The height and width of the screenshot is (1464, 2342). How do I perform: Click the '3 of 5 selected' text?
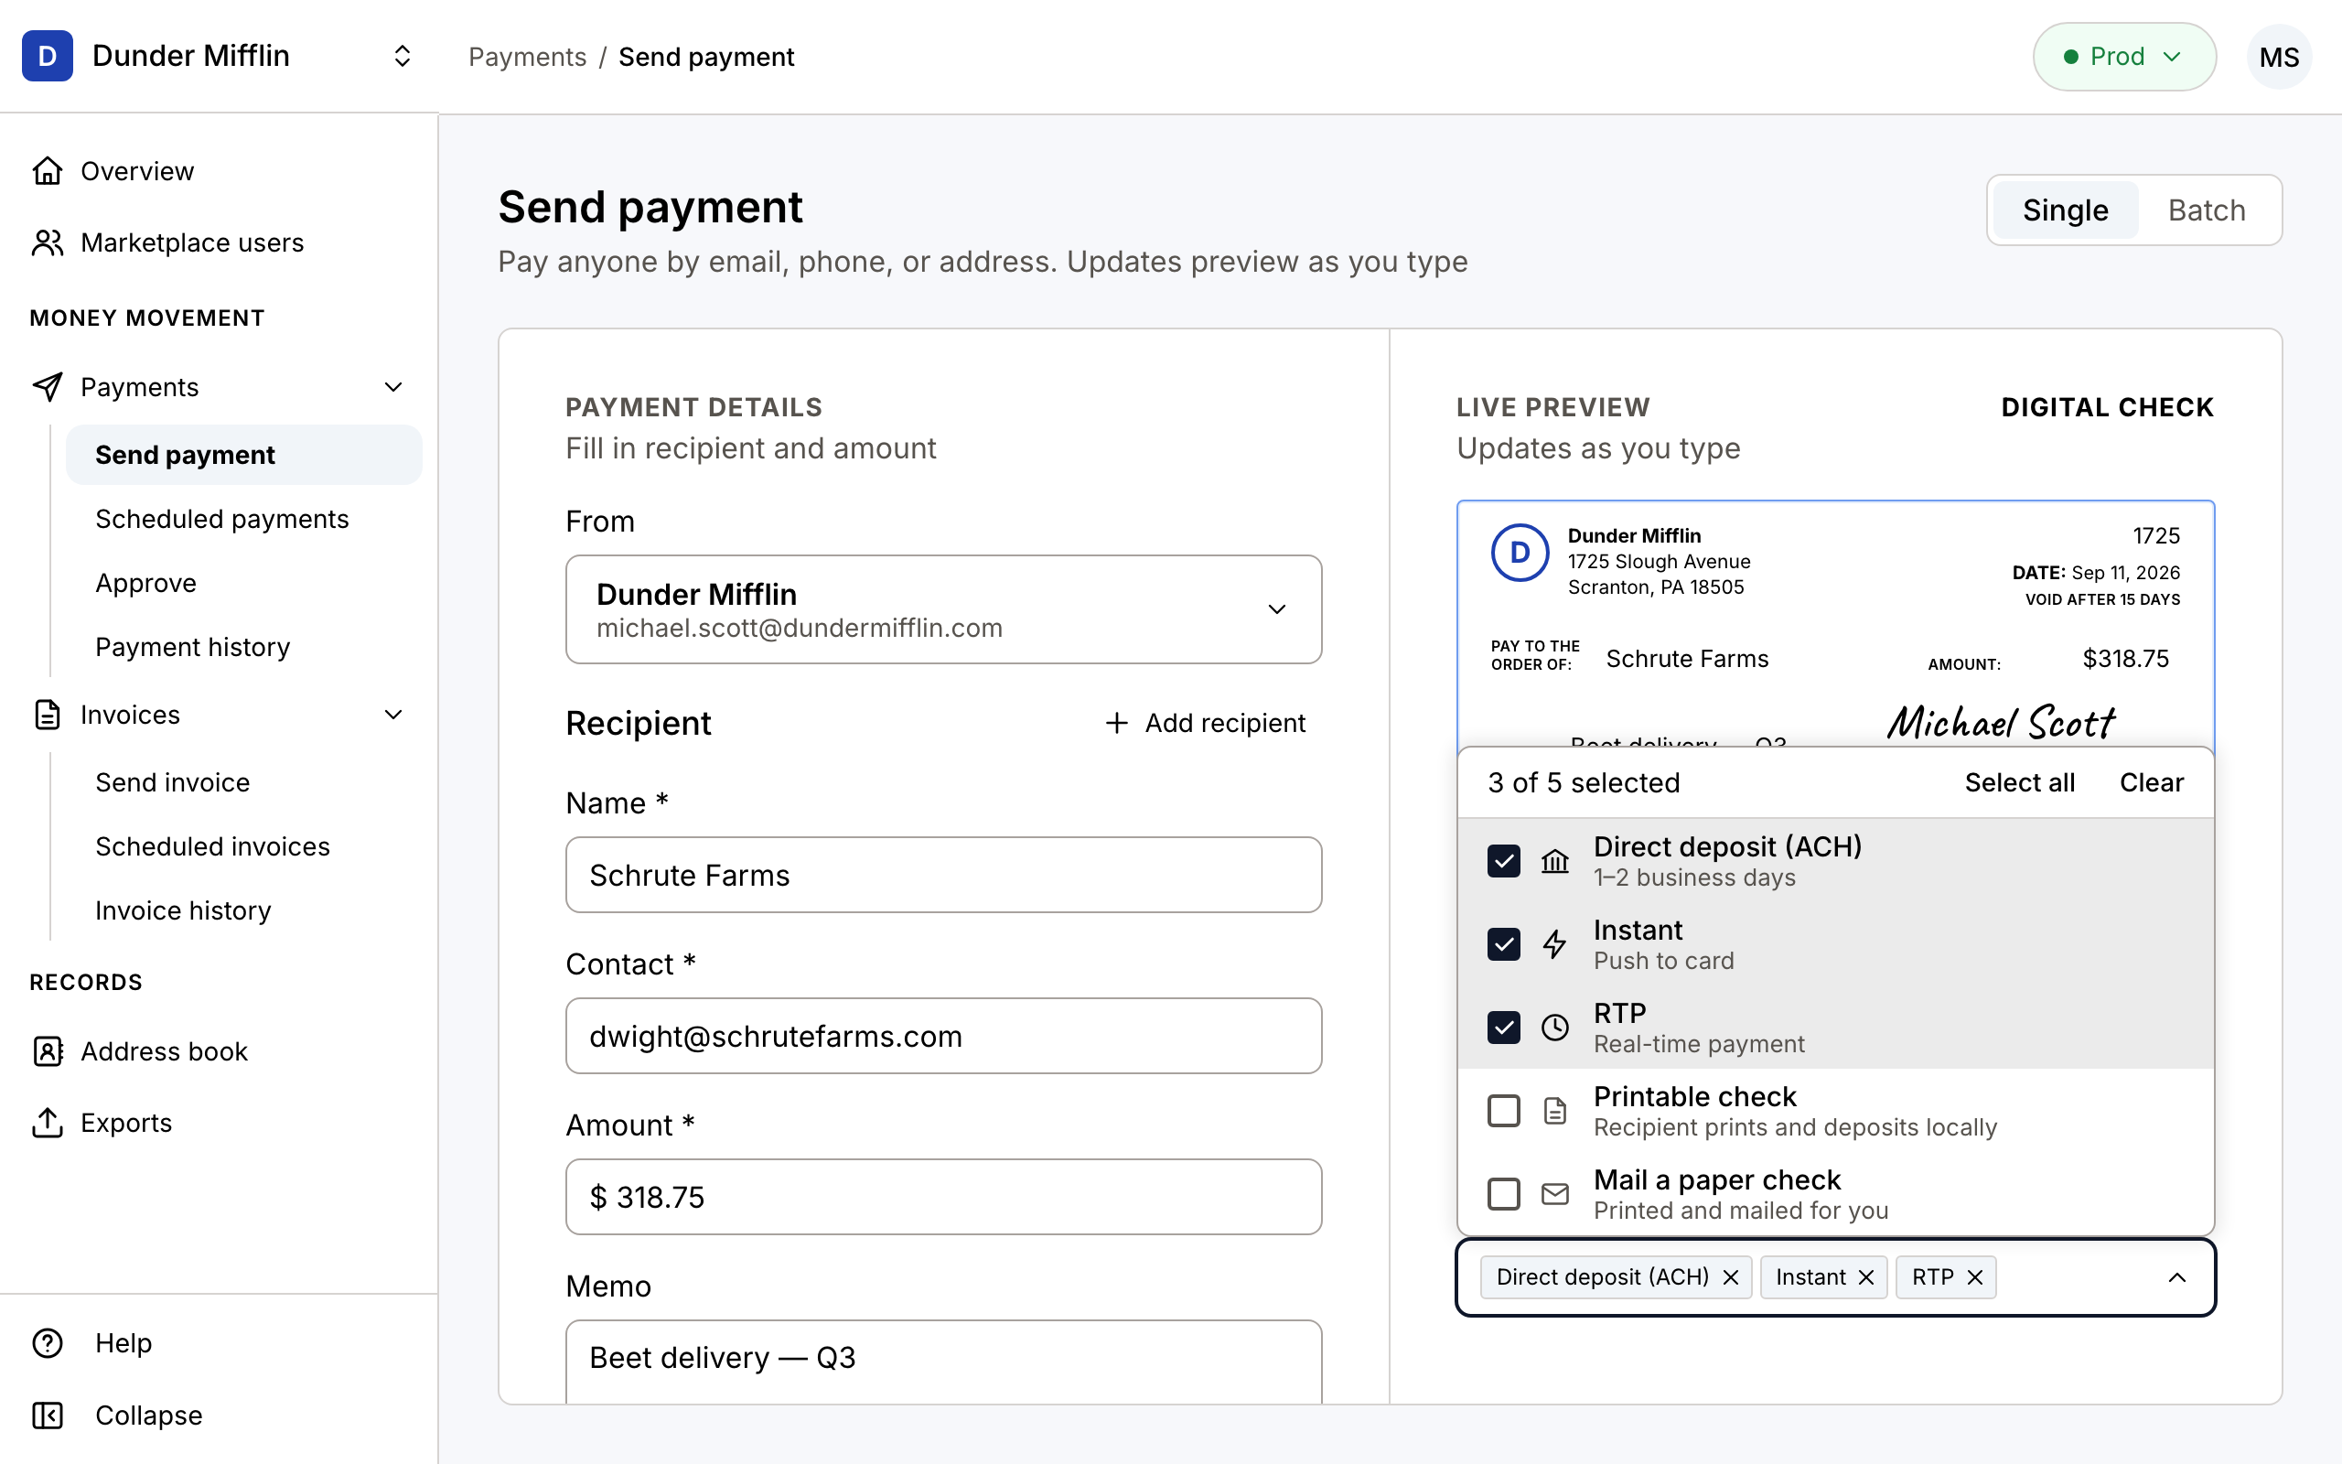(1585, 782)
